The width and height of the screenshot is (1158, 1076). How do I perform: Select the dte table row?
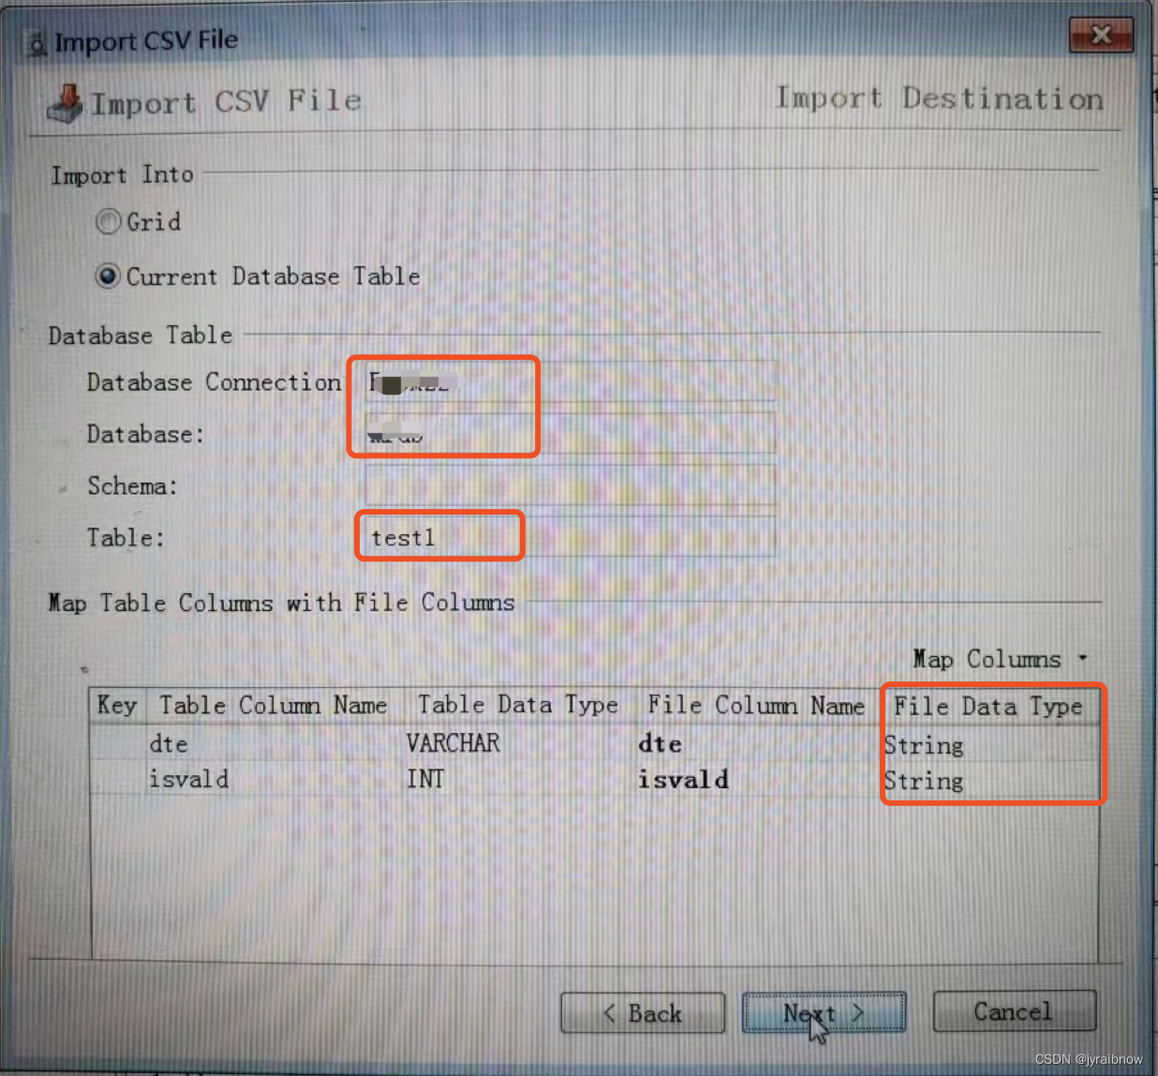pos(594,744)
